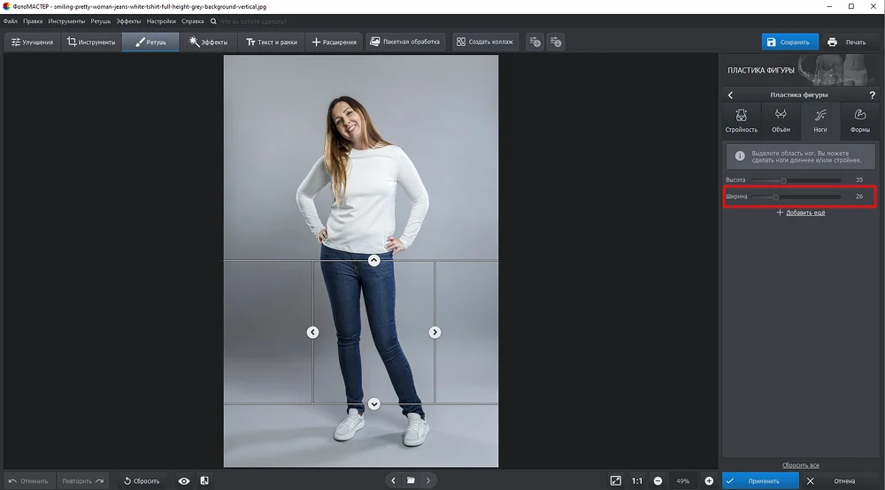
Task: Switch to the Текст и рамки tab
Action: pos(272,42)
